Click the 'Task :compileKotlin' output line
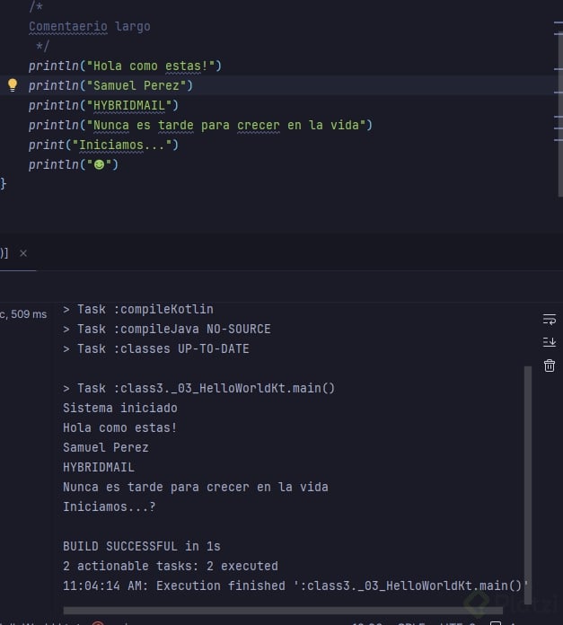563x625 pixels. 137,309
